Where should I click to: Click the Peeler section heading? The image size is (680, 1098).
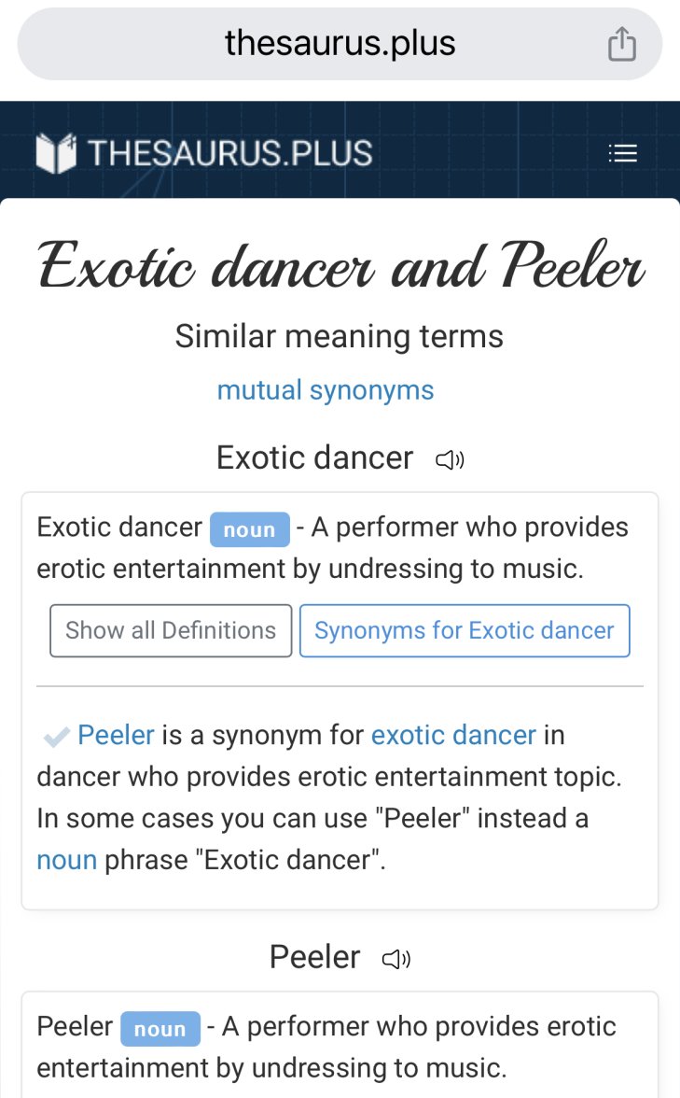point(314,957)
